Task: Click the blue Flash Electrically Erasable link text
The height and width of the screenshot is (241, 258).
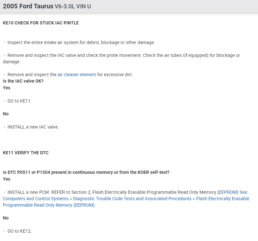Action: pos(223,199)
